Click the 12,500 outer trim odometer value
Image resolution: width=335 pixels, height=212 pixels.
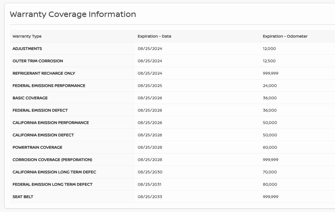pos(269,61)
